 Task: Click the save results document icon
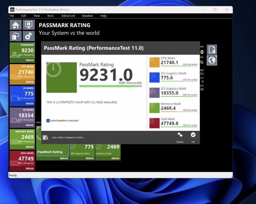coord(212,50)
